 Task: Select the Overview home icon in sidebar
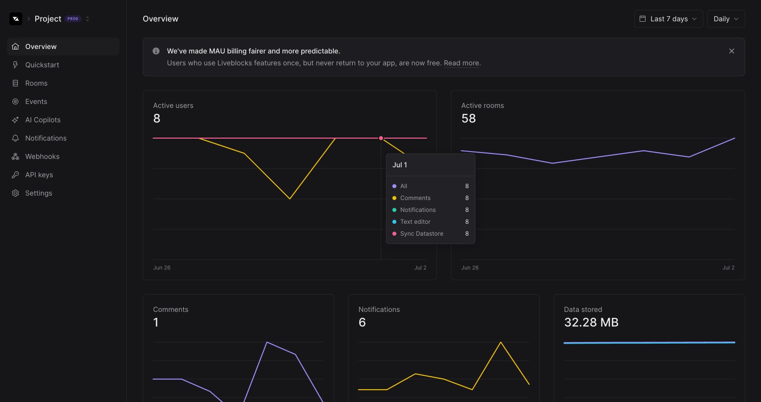15,46
